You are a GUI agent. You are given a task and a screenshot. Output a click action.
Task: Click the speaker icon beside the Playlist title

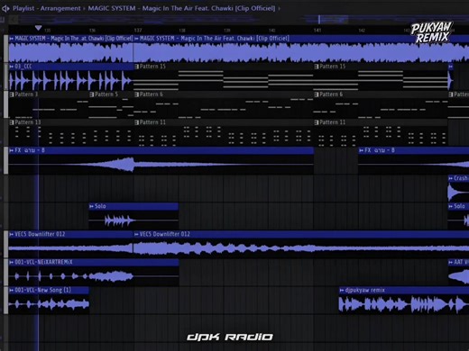coord(5,8)
